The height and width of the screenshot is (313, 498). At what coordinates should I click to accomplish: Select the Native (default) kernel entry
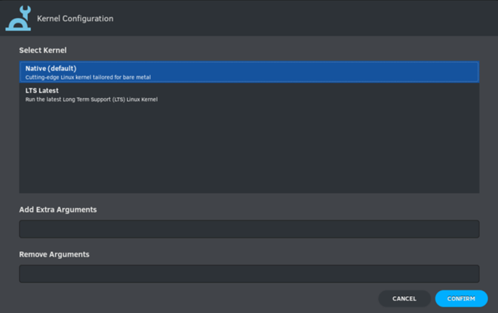coord(249,72)
